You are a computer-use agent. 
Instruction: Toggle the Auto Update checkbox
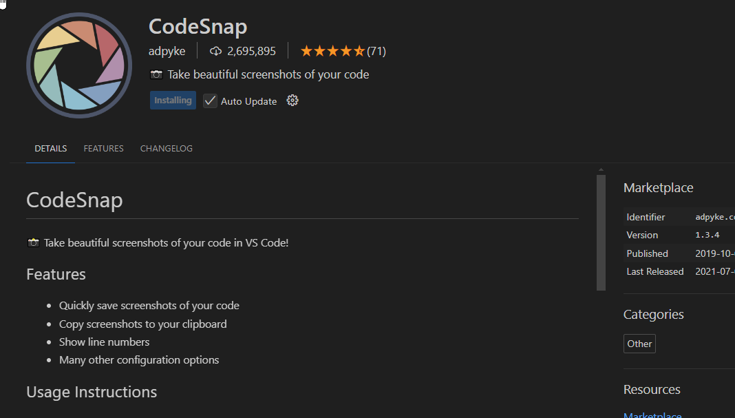(211, 101)
